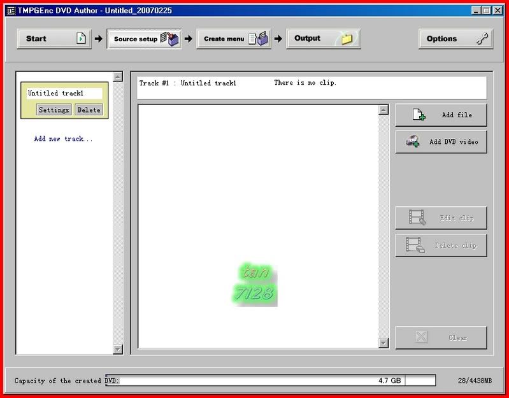This screenshot has width=509, height=398.
Task: Click the TMPGEnc application title bar icon
Action: point(11,11)
